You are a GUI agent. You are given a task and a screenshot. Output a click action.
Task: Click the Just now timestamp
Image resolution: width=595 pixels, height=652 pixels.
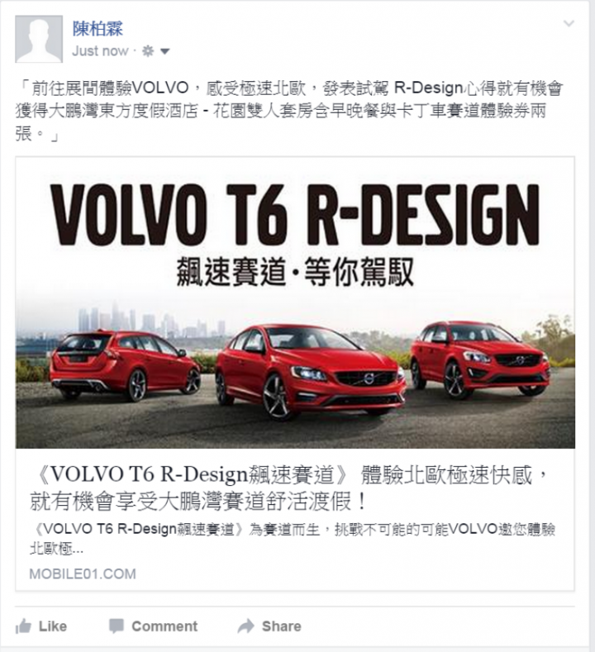100,51
